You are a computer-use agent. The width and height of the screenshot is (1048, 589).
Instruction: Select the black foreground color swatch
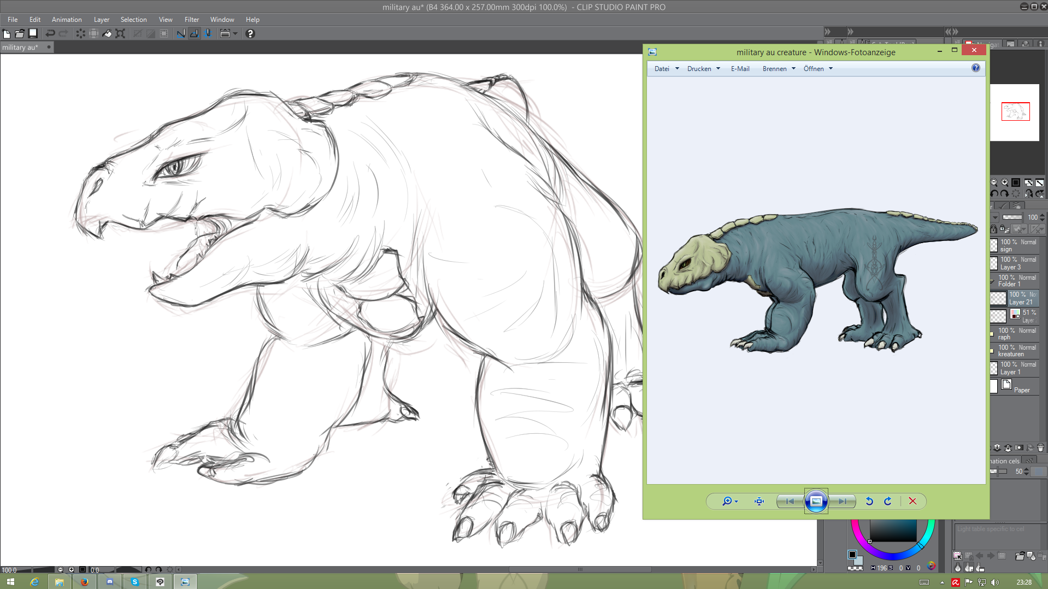click(x=852, y=555)
